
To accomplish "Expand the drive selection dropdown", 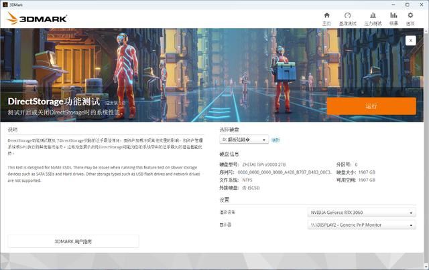I will (x=244, y=140).
